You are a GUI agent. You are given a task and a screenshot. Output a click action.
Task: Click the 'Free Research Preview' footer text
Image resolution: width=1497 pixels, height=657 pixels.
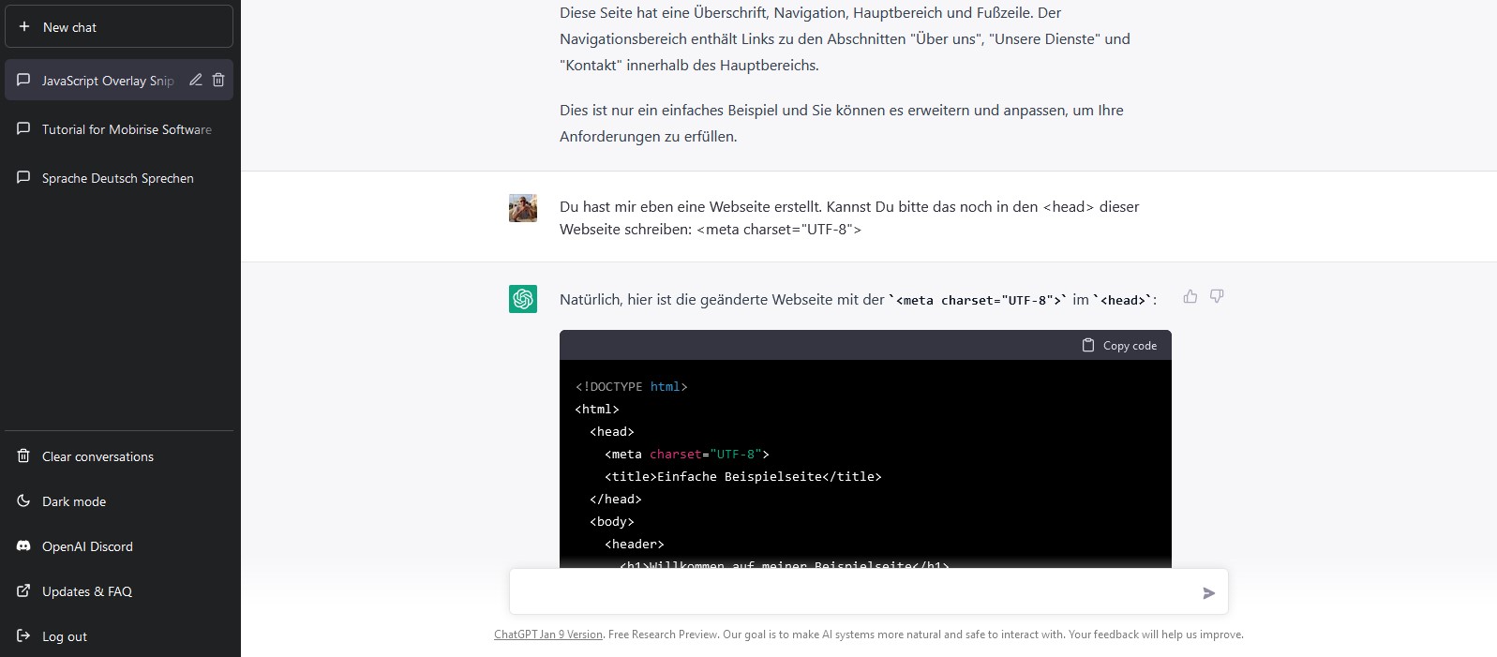tap(664, 635)
